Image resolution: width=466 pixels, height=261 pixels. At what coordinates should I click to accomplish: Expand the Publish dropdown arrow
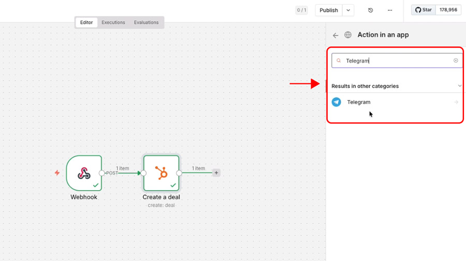[x=348, y=10]
